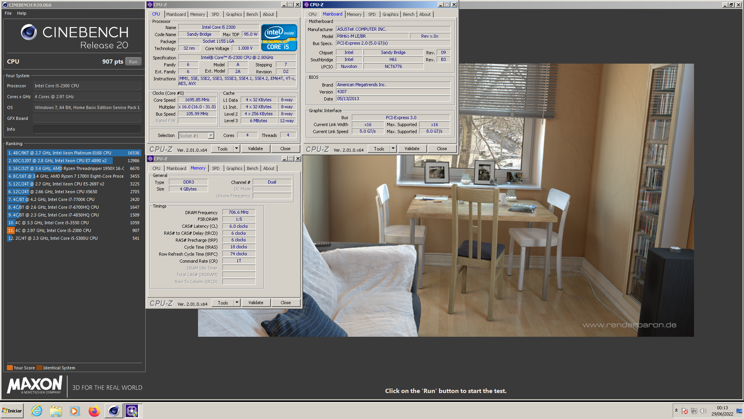Screen dimensions: 744x419
Task: Click the GFX Board field in Cinebench
Action: 87,118
